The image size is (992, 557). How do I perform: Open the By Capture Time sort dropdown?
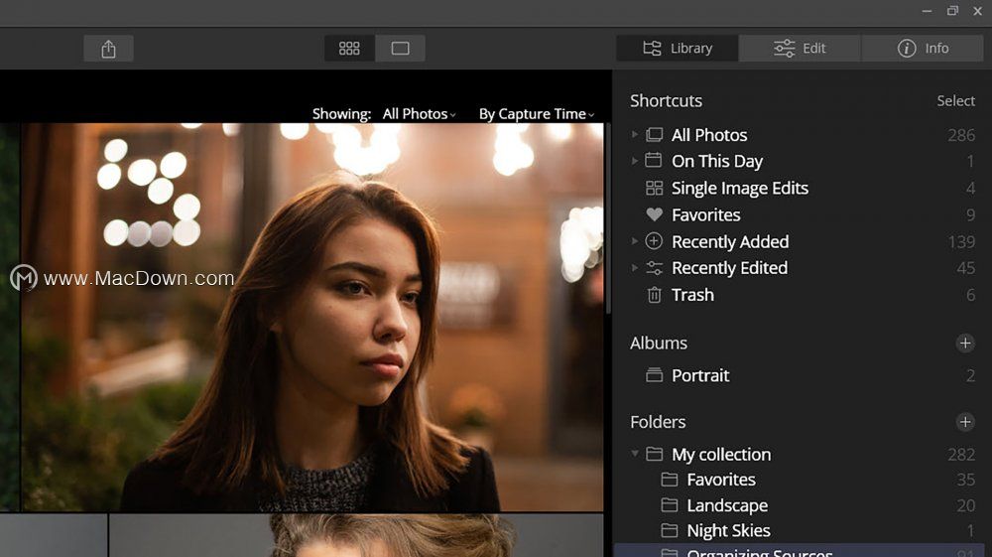pos(537,114)
